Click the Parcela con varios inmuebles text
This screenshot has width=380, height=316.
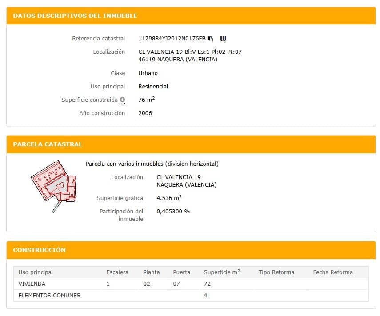click(x=152, y=164)
